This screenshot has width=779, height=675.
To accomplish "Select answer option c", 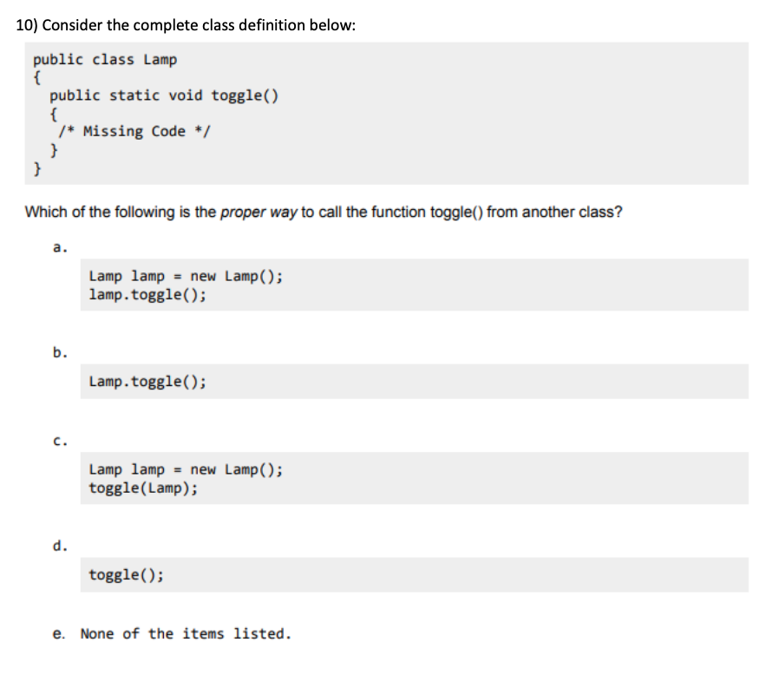I will pos(58,441).
